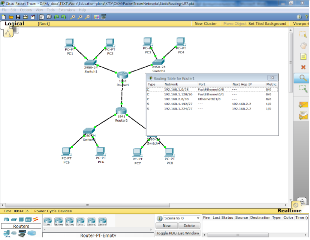Viewport: 310px width, 240px height.
Task: Click the Next Hop IP column header
Action: point(242,84)
